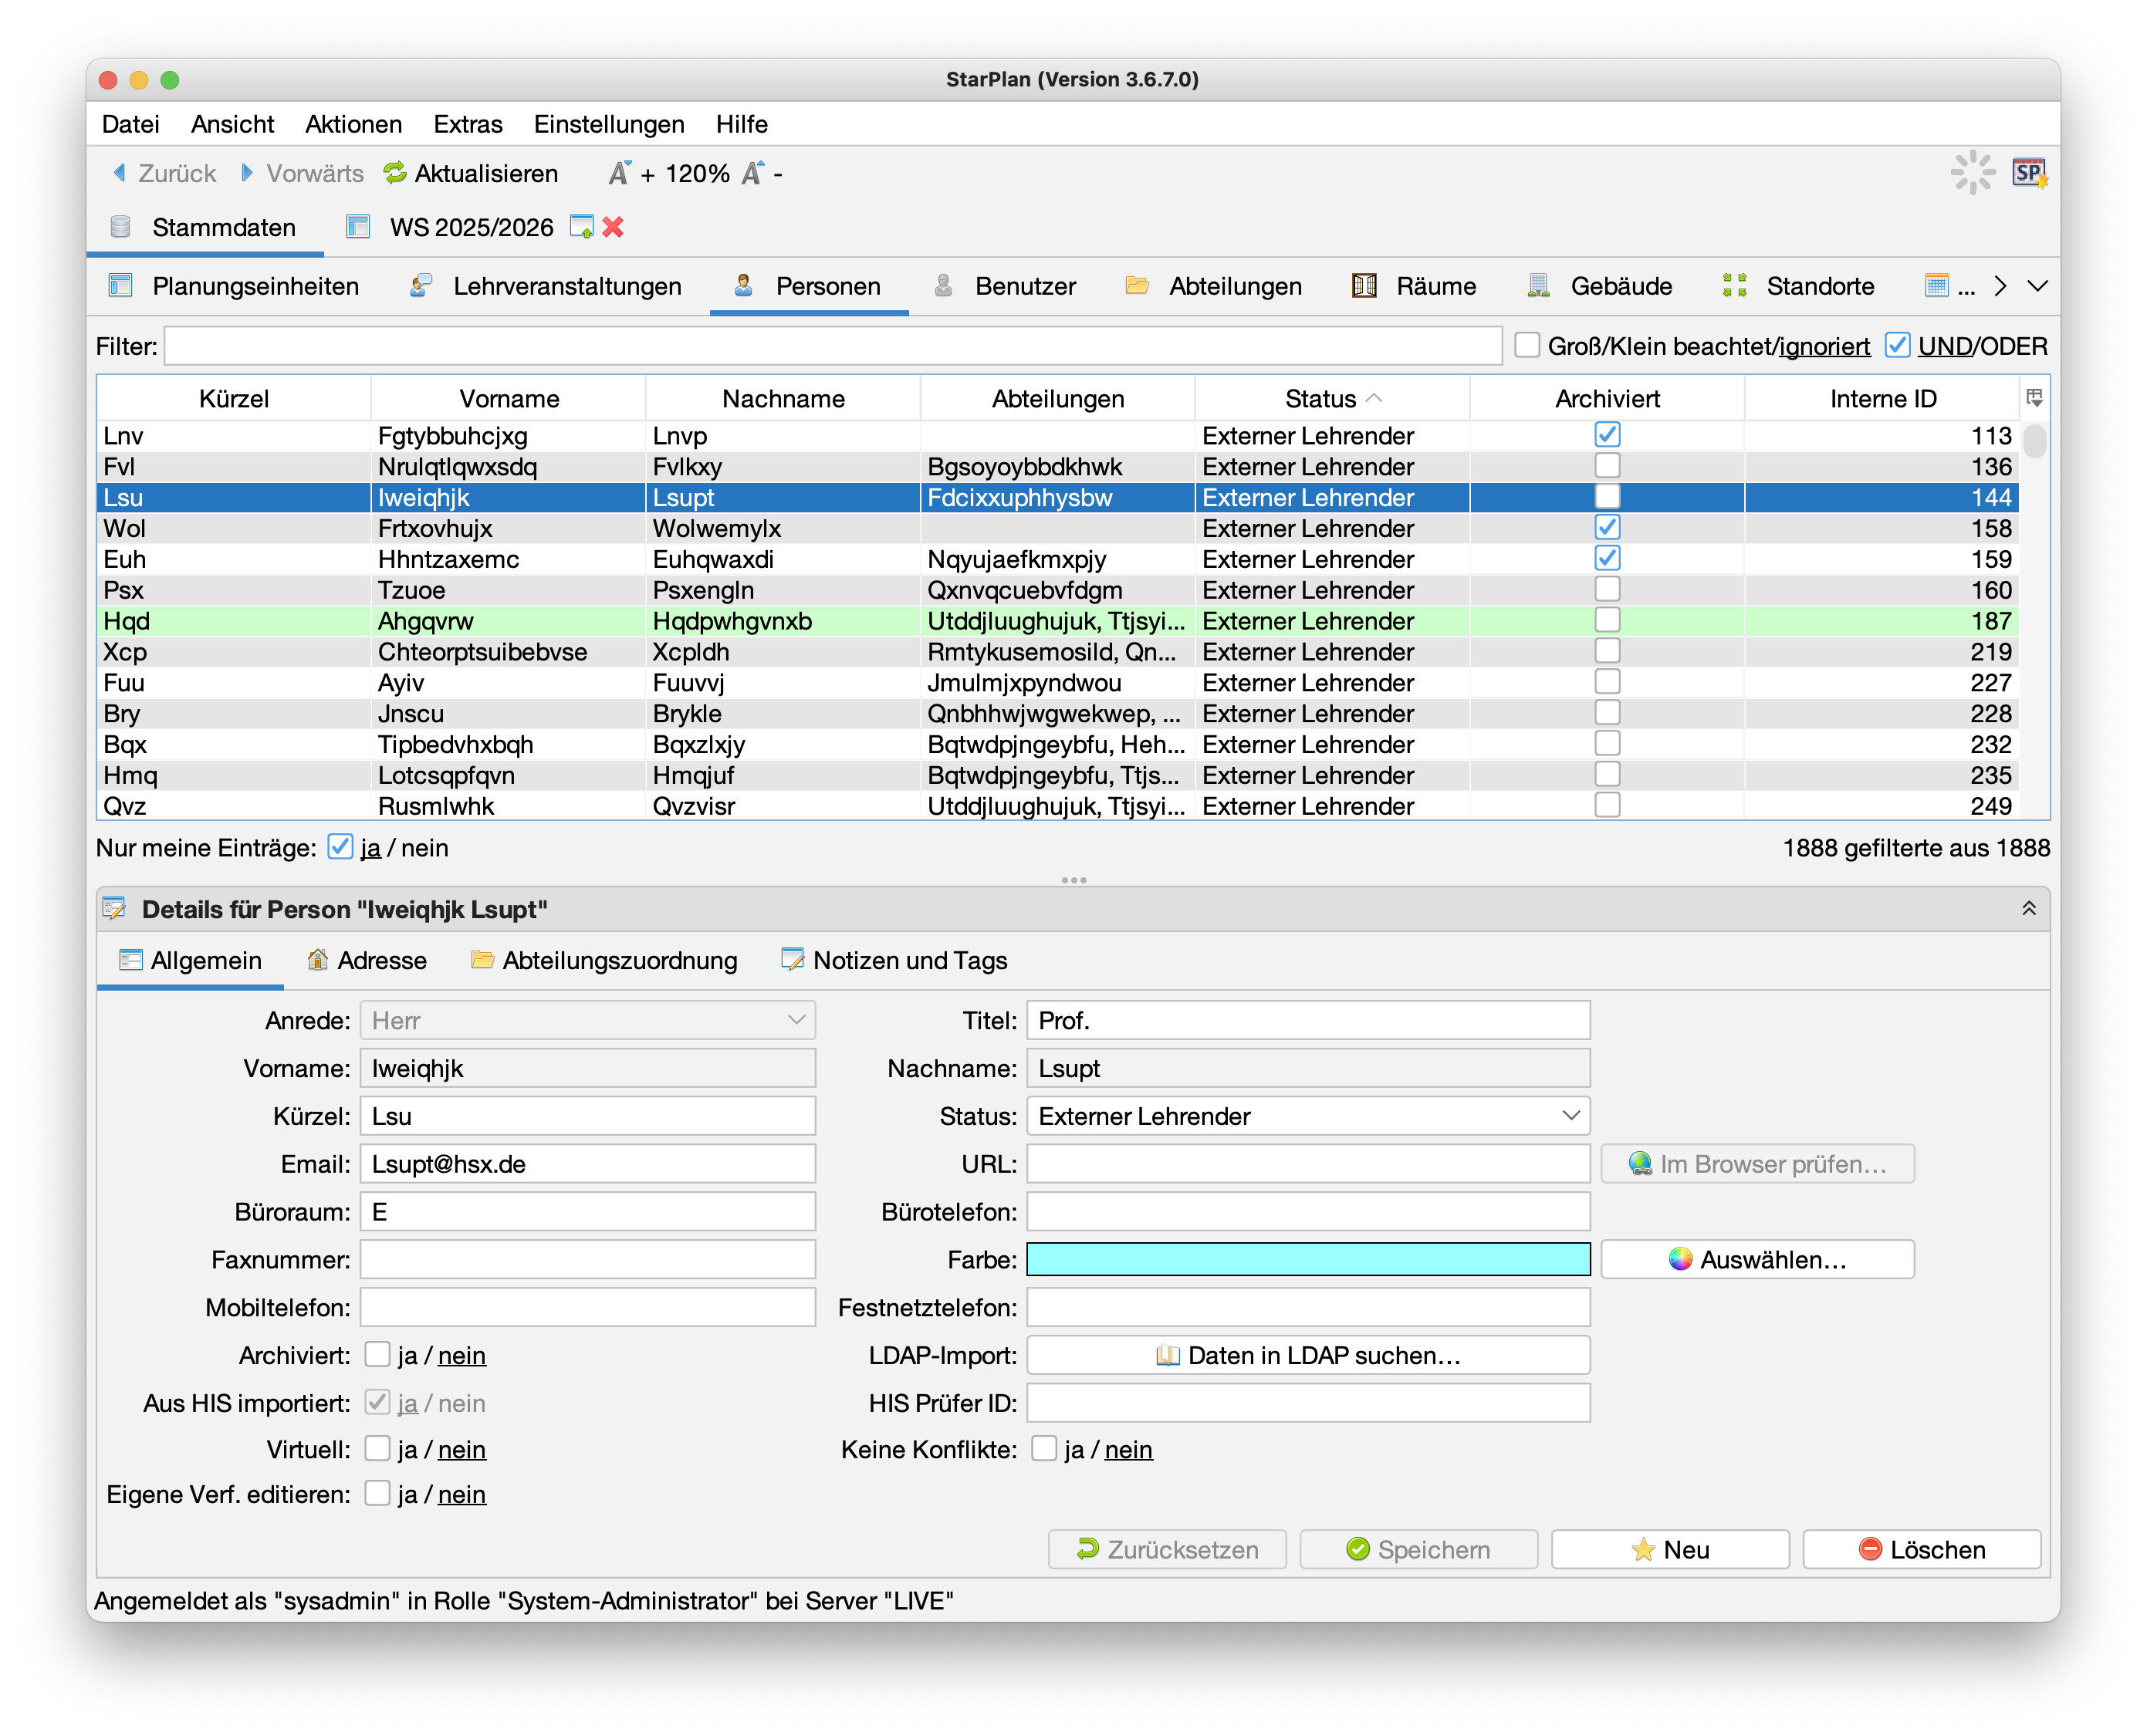Collapse the Details für Person panel
This screenshot has width=2147, height=1736.
[2028, 908]
